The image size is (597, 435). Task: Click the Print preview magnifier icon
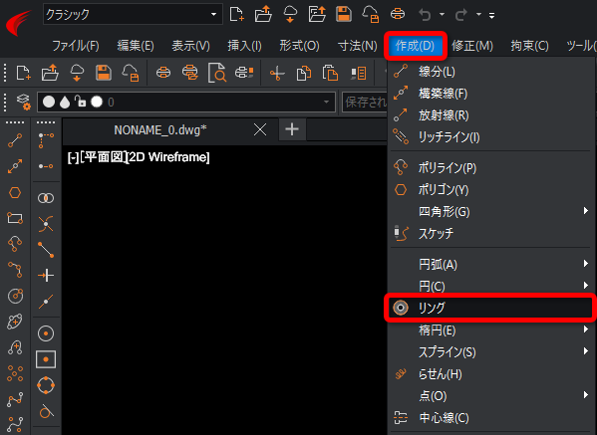click(216, 73)
